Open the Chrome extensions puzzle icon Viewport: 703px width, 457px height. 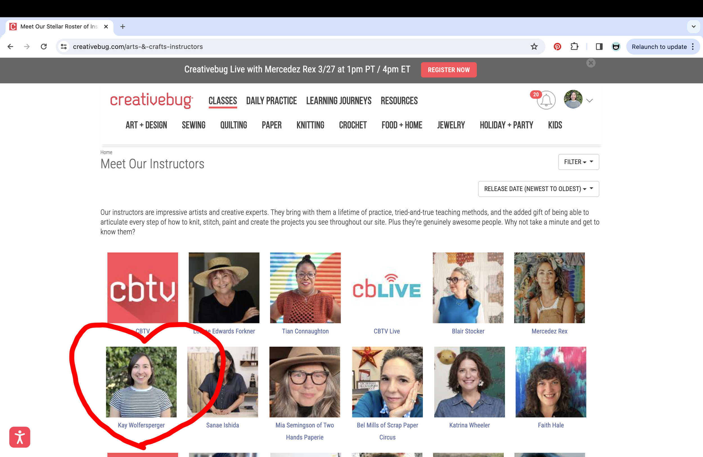click(x=574, y=47)
